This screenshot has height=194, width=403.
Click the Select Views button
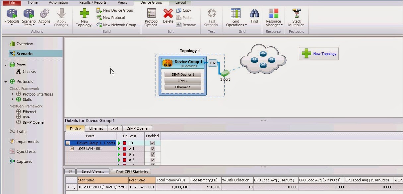tap(93, 171)
